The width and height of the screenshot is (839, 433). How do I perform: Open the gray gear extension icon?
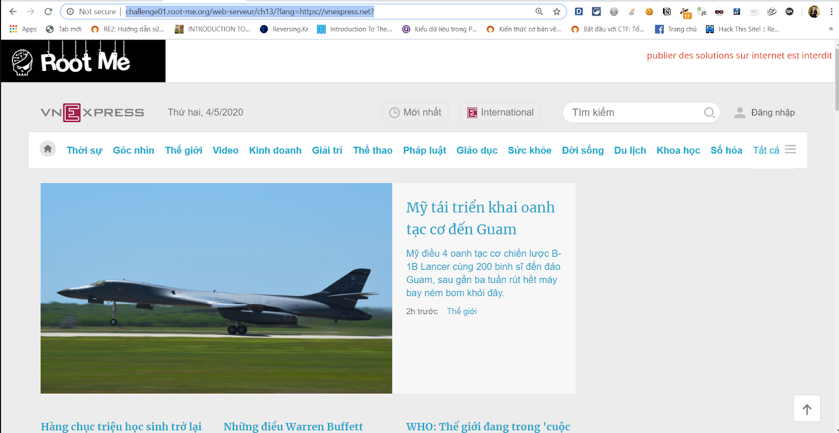point(614,12)
